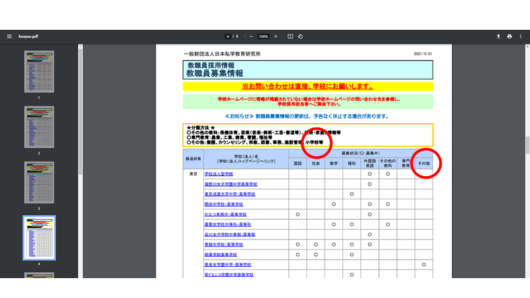The width and height of the screenshot is (530, 298).
Task: Click the 東京 prefecture cell
Action: pos(193,174)
